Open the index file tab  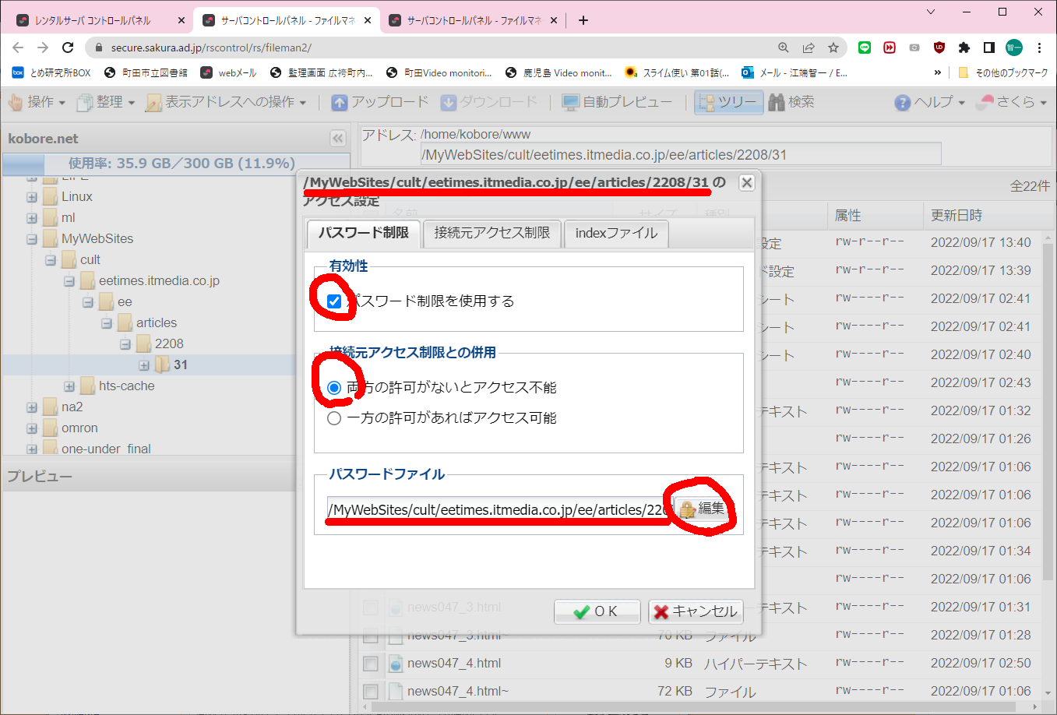[615, 233]
